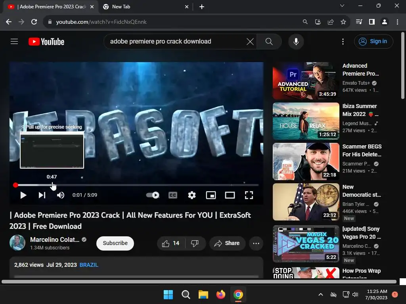Click the vertical page scrollbar
Screen dimensions: 406x304
[x=403, y=66]
